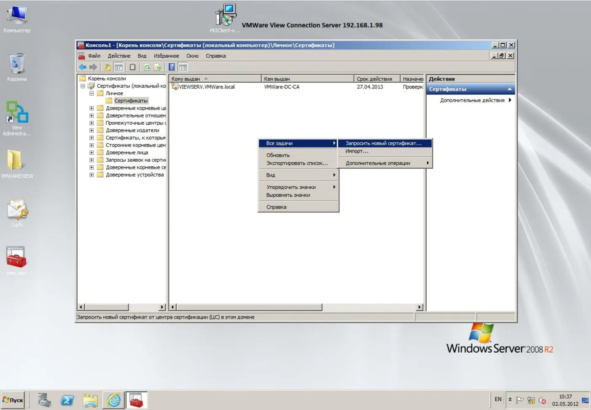
Task: Open Internet Explorer from the taskbar
Action: 114,400
